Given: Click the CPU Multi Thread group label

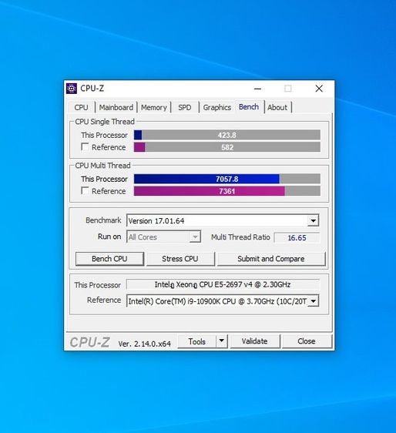Looking at the screenshot, I should click(102, 166).
